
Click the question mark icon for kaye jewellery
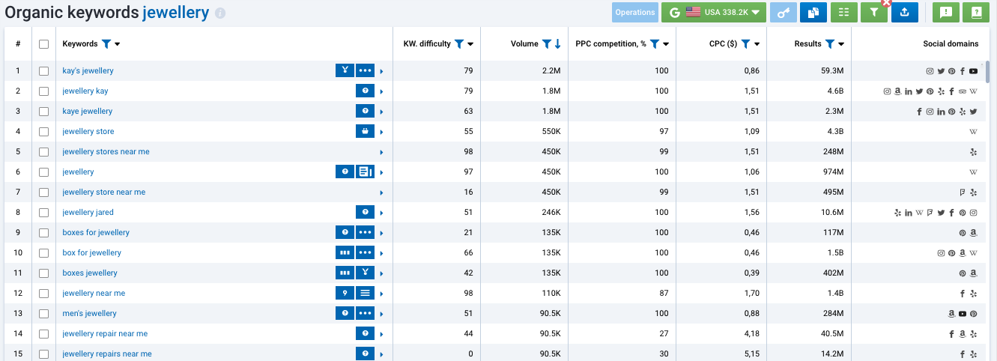pyautogui.click(x=365, y=111)
